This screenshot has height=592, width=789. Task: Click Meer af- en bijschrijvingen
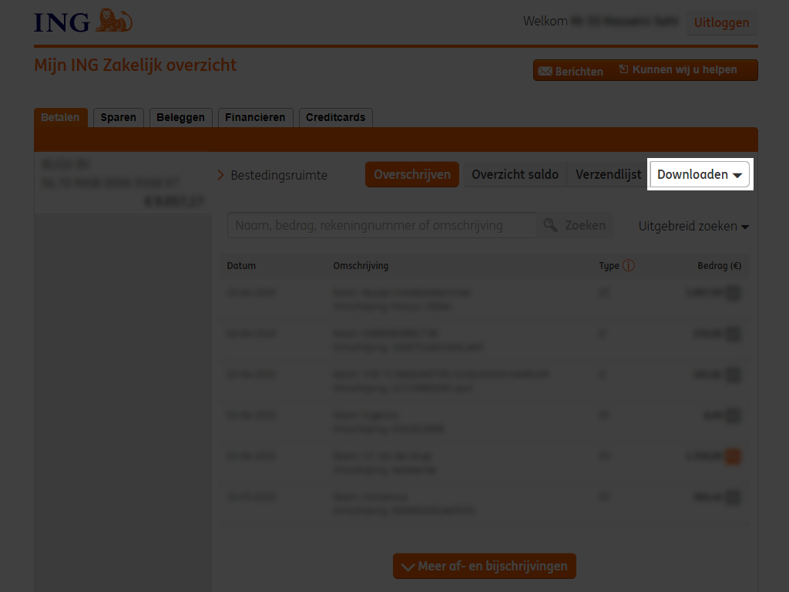click(x=484, y=566)
